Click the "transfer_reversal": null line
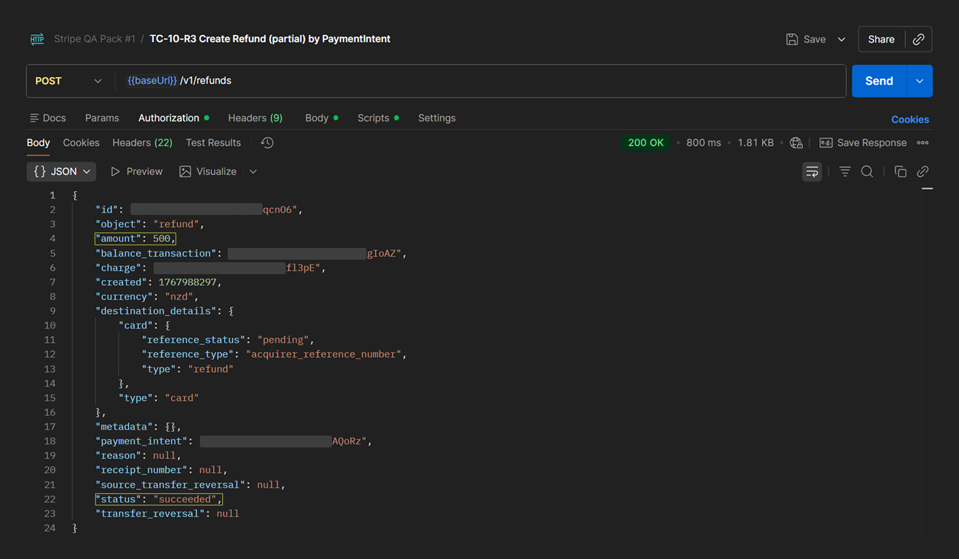The image size is (959, 559). (x=167, y=514)
